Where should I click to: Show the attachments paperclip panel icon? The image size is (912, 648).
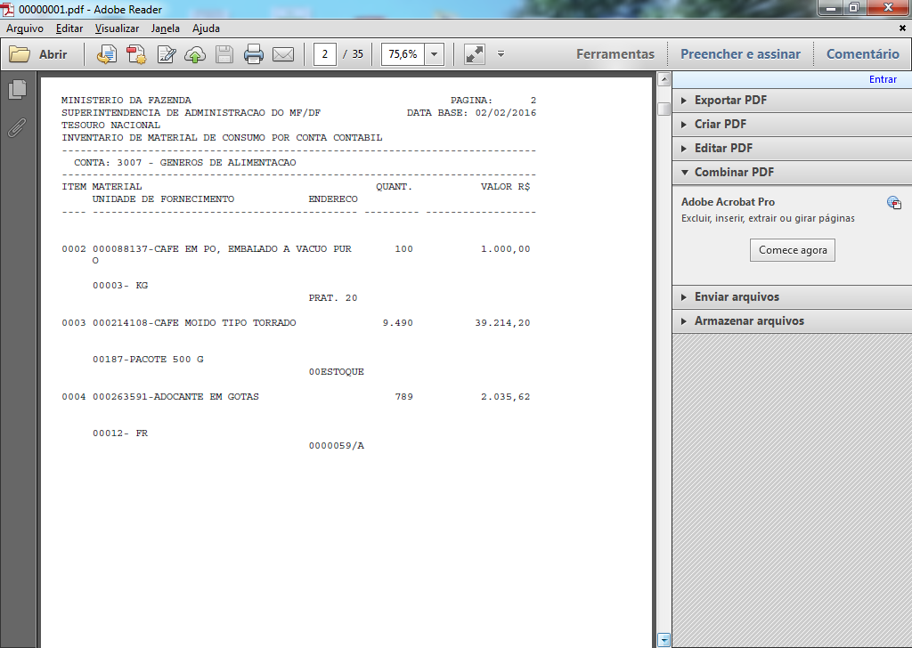click(x=18, y=127)
